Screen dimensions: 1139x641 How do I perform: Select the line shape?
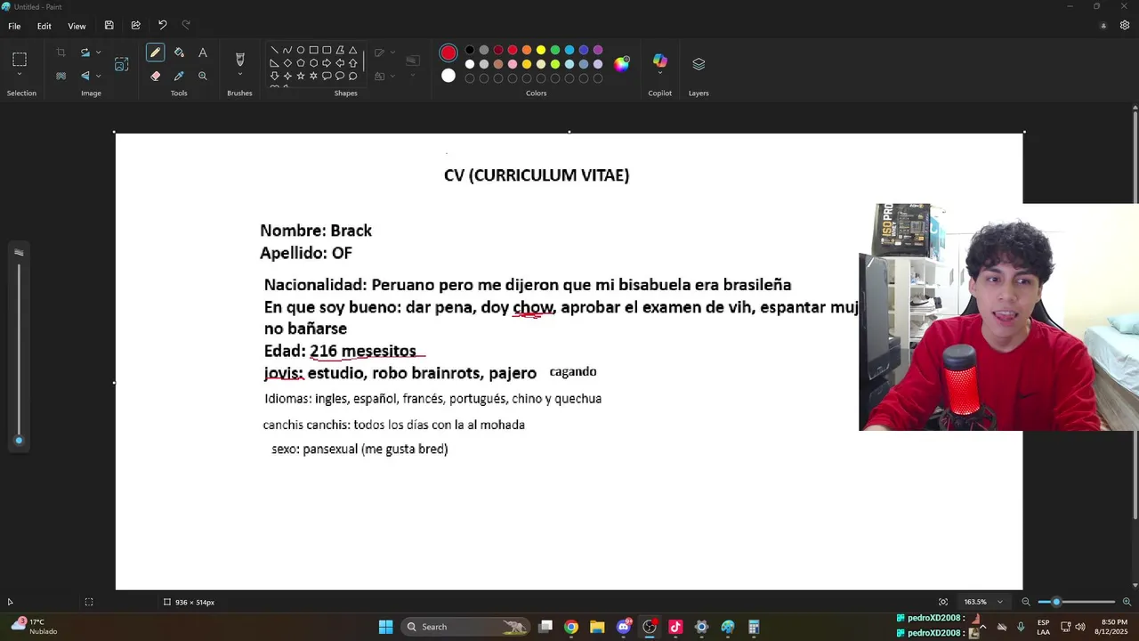tap(274, 50)
